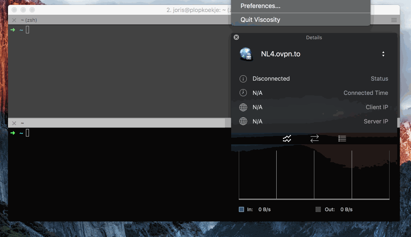This screenshot has height=237, width=411.
Task: Click the globe icon in the Client IP row
Action: pos(243,107)
